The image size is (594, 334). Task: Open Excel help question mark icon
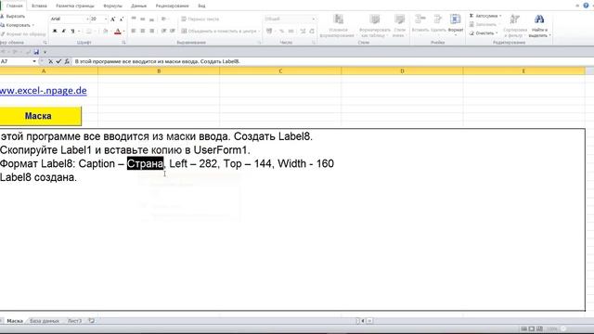[x=586, y=6]
